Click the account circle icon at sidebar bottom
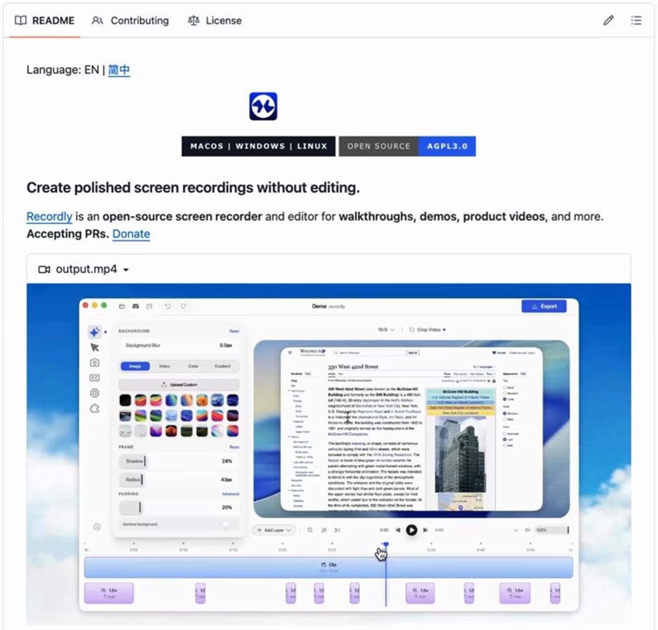This screenshot has width=658, height=630. click(x=97, y=527)
